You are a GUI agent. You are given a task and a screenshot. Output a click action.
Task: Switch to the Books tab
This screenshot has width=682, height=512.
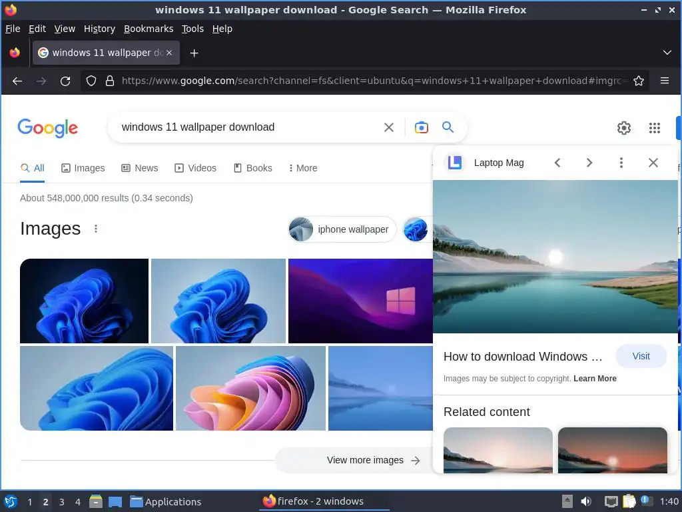click(x=252, y=168)
